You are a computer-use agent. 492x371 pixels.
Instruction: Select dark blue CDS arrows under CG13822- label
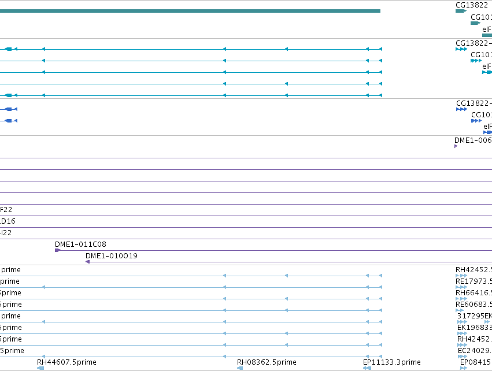click(461, 109)
